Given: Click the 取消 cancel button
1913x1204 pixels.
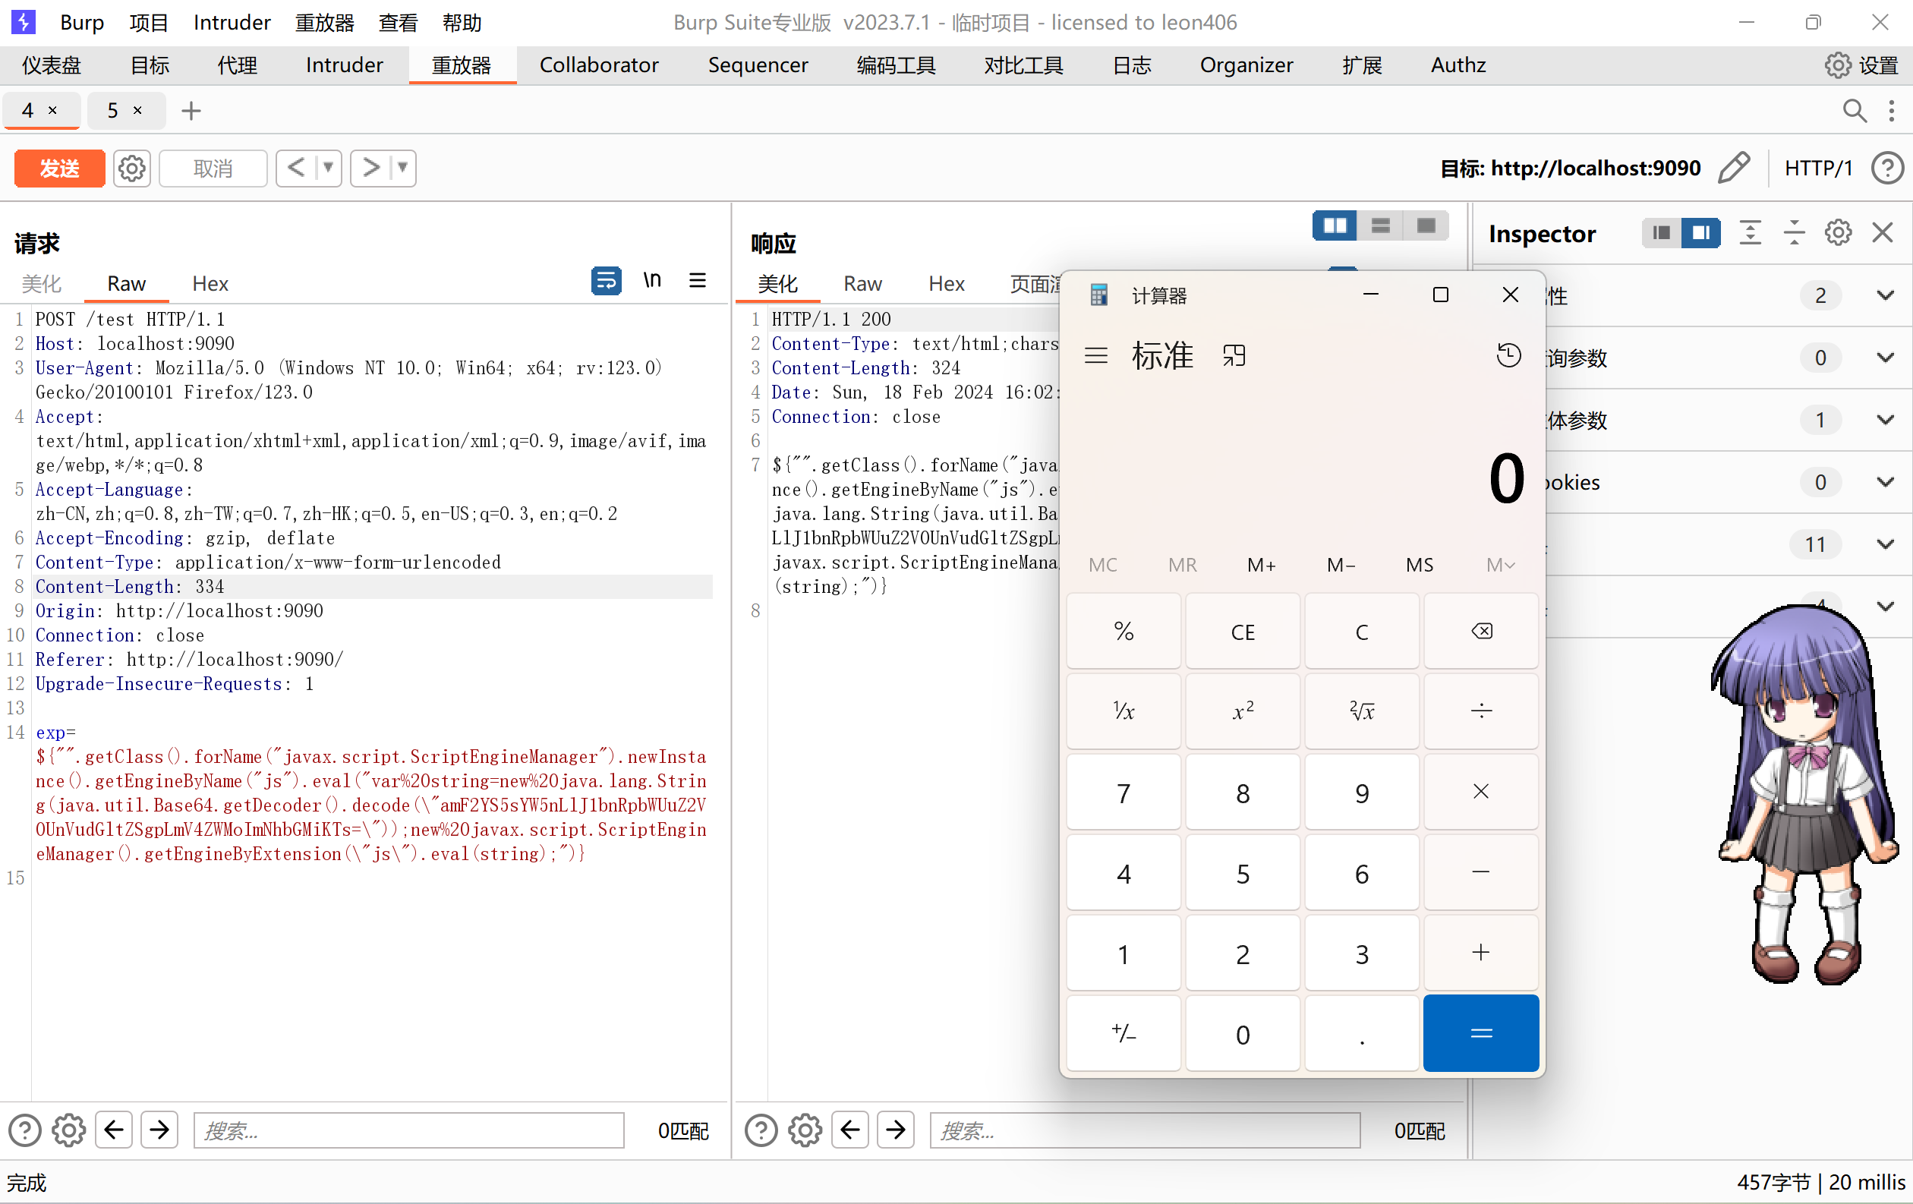Looking at the screenshot, I should pyautogui.click(x=213, y=169).
